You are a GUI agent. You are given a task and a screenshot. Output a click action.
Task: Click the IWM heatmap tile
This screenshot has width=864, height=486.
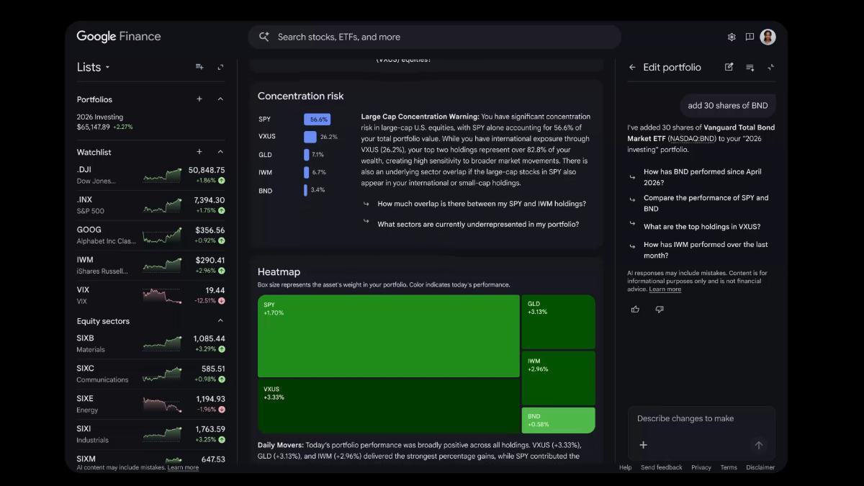point(559,378)
